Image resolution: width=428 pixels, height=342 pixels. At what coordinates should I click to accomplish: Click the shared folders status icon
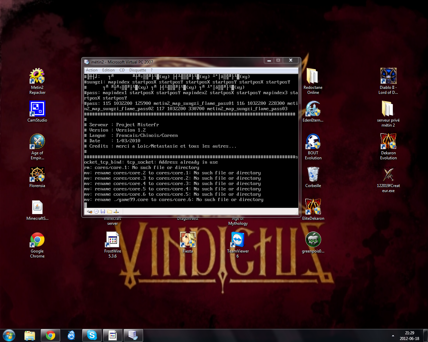coord(110,211)
